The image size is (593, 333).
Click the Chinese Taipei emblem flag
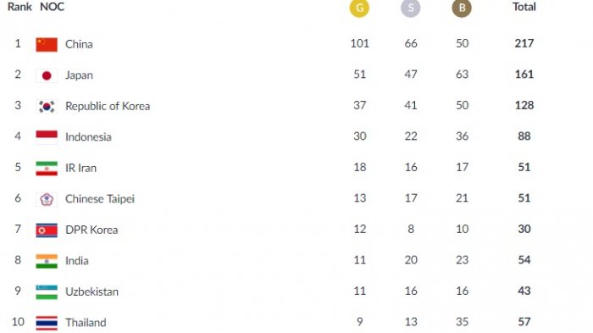coord(47,199)
